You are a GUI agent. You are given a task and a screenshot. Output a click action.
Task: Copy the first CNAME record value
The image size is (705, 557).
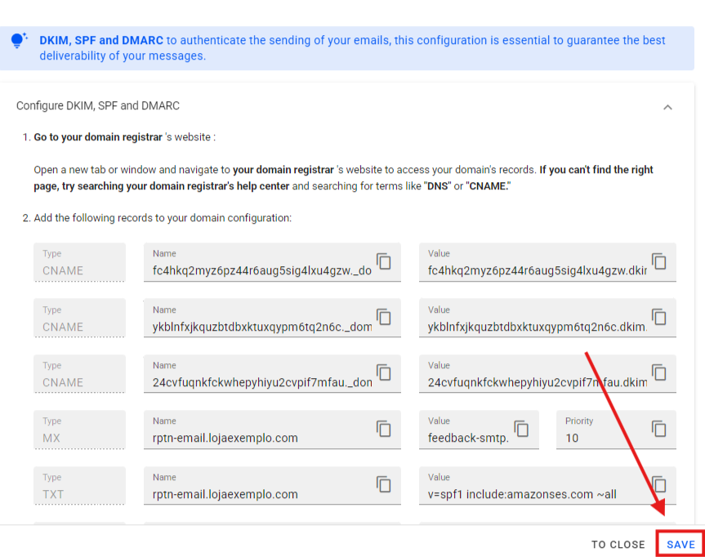tap(658, 261)
